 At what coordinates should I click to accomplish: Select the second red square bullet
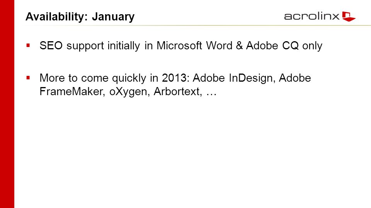pos(28,77)
